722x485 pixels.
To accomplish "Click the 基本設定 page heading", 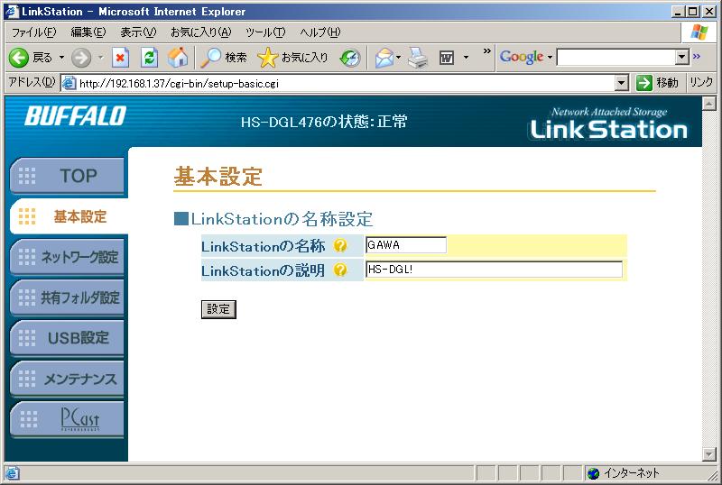I will (x=218, y=177).
